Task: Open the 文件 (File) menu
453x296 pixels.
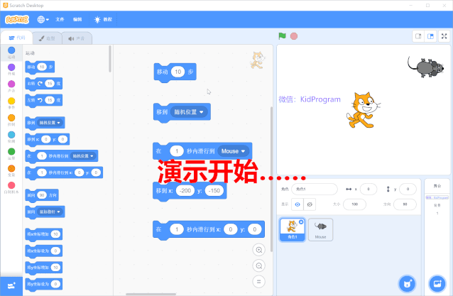Action: point(60,19)
